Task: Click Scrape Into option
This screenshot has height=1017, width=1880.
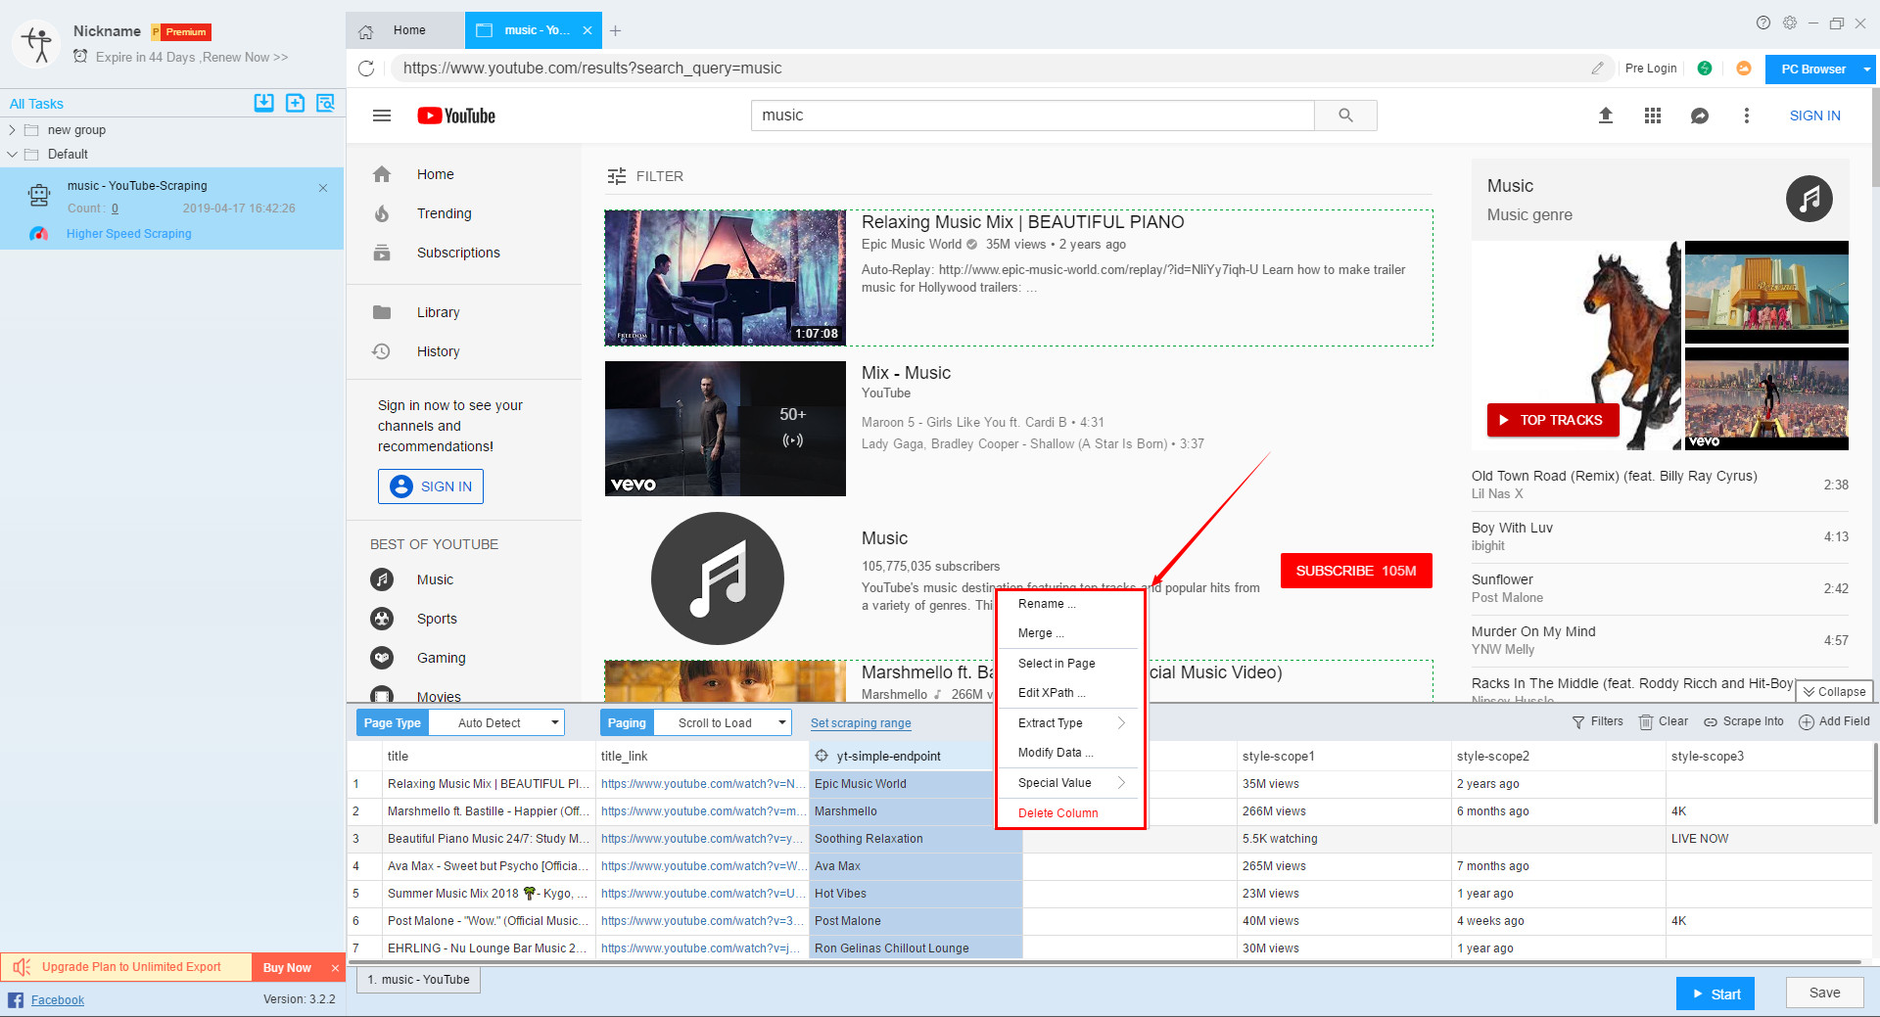Action: click(x=1744, y=721)
